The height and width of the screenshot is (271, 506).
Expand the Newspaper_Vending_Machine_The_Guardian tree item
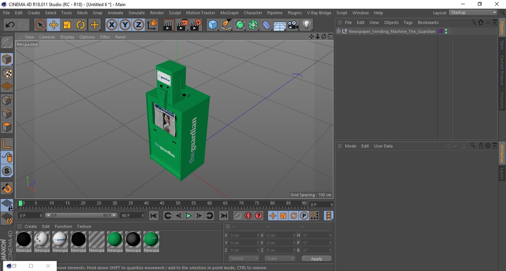(339, 31)
